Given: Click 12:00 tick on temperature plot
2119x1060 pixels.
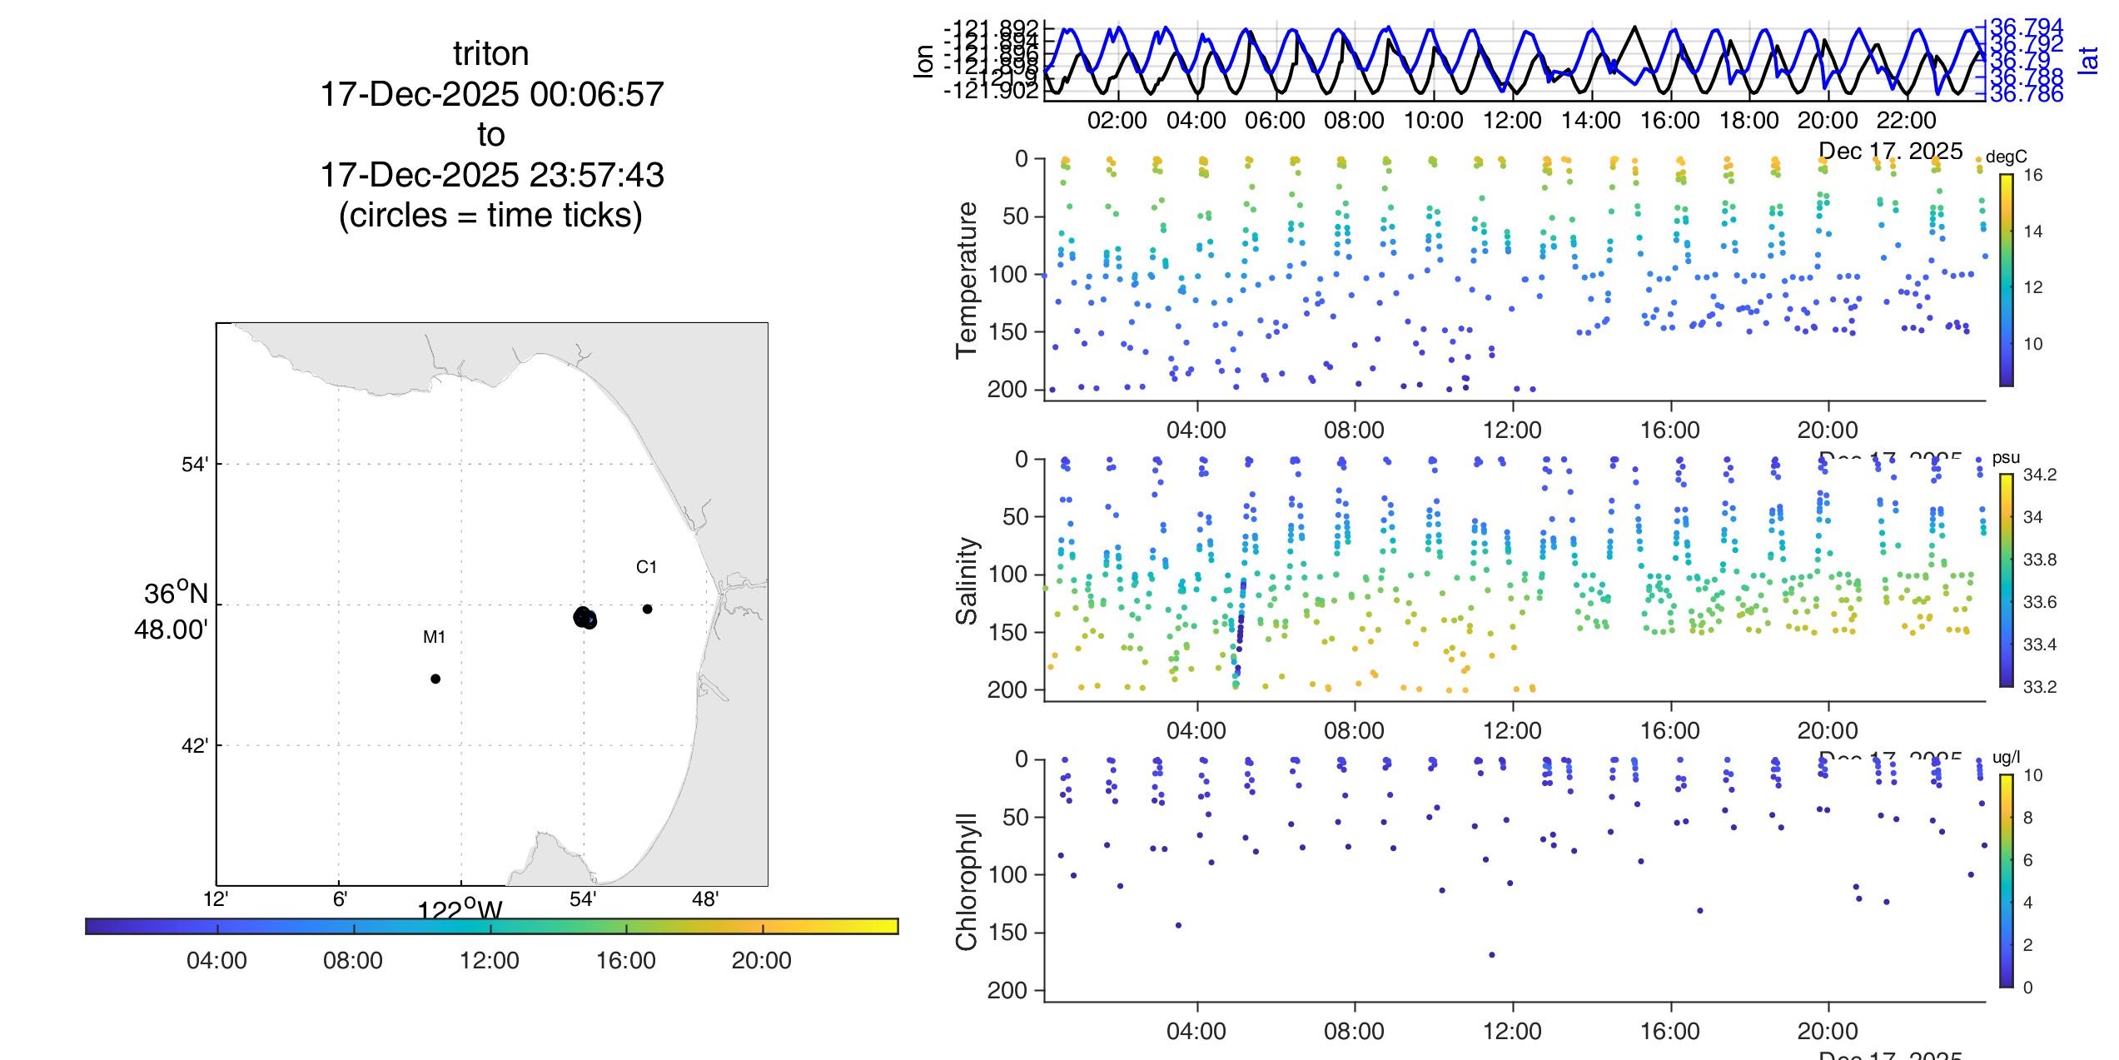Looking at the screenshot, I should click(x=1512, y=430).
